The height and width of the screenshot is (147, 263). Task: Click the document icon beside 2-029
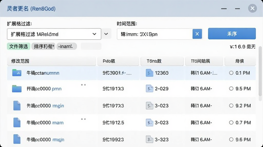pyautogui.click(x=149, y=89)
